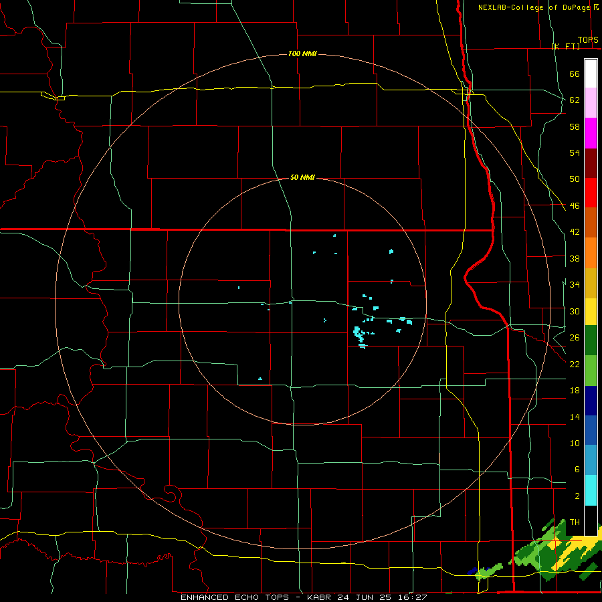Click the legend value "38"
This screenshot has width=602, height=602.
[x=575, y=258]
